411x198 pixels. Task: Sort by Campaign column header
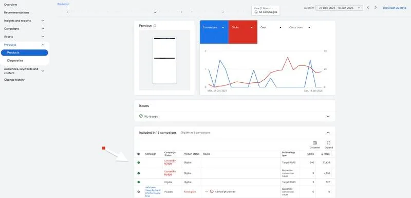coord(151,154)
